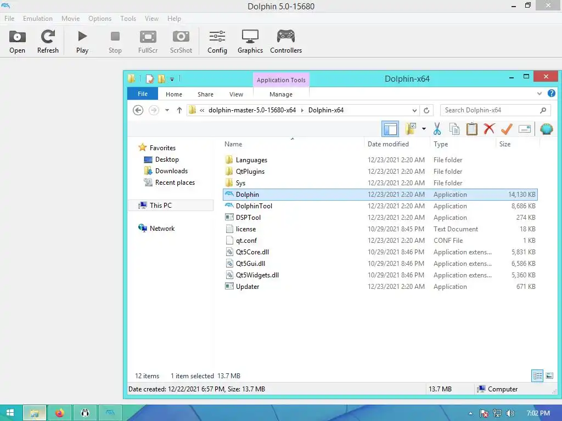Open the Dolphin File menu

click(9, 19)
